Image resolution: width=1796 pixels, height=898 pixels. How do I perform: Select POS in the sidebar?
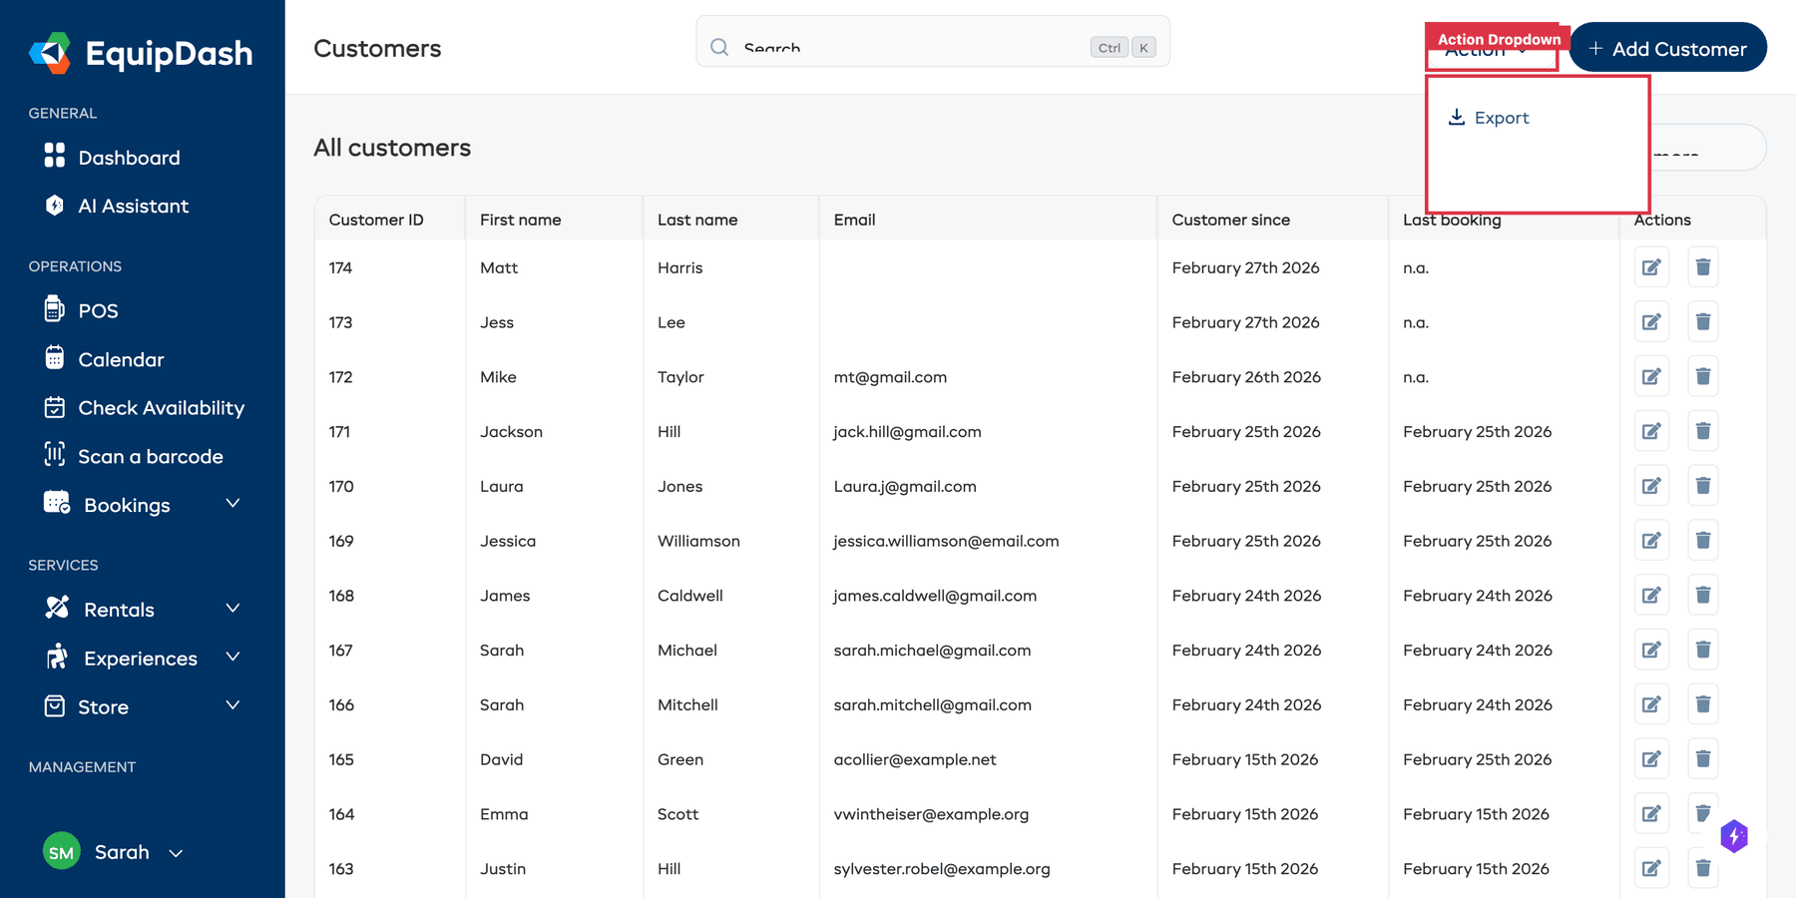point(98,310)
